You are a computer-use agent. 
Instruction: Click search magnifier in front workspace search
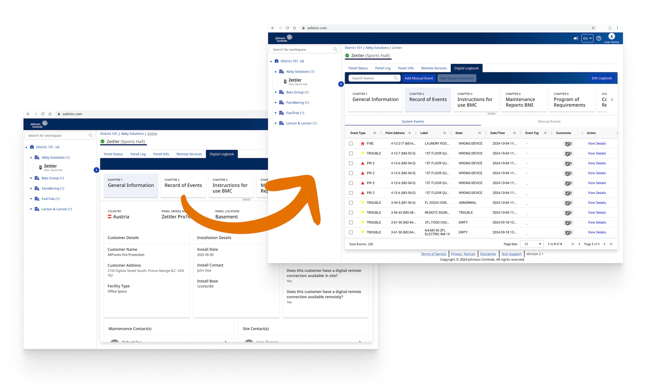[335, 49]
